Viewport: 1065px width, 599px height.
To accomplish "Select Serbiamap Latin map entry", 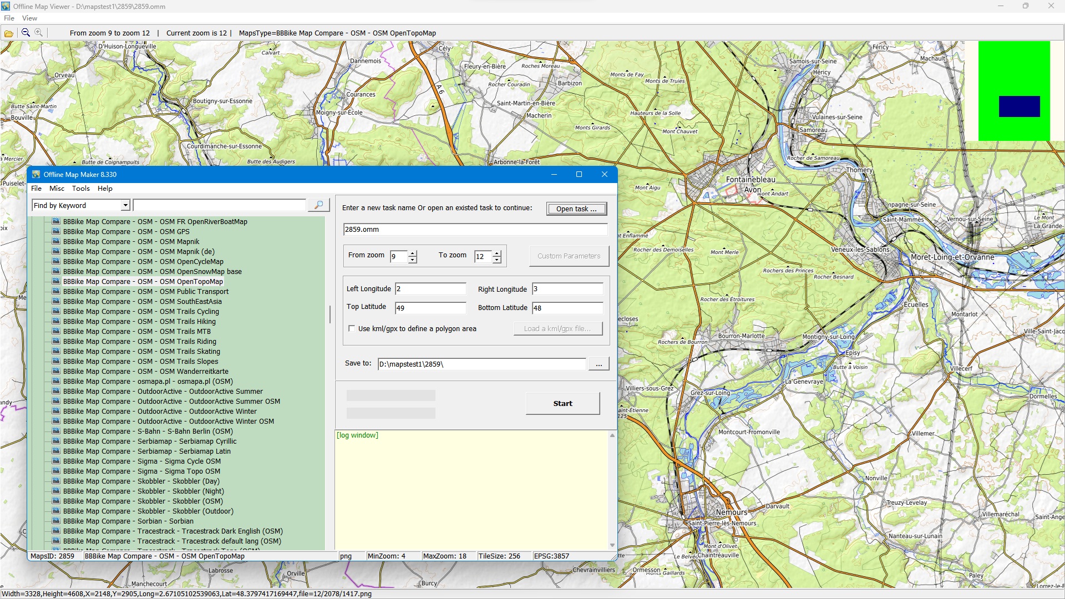I will tap(147, 451).
